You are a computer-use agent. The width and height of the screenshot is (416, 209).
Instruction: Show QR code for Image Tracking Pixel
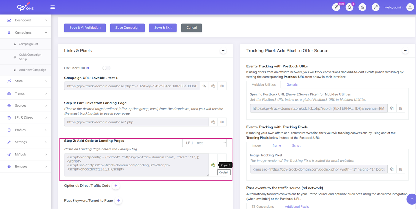tap(401, 169)
